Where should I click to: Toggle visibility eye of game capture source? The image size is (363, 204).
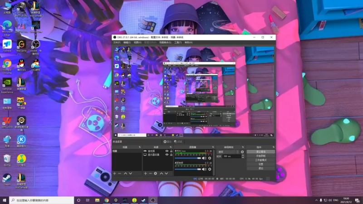click(167, 151)
